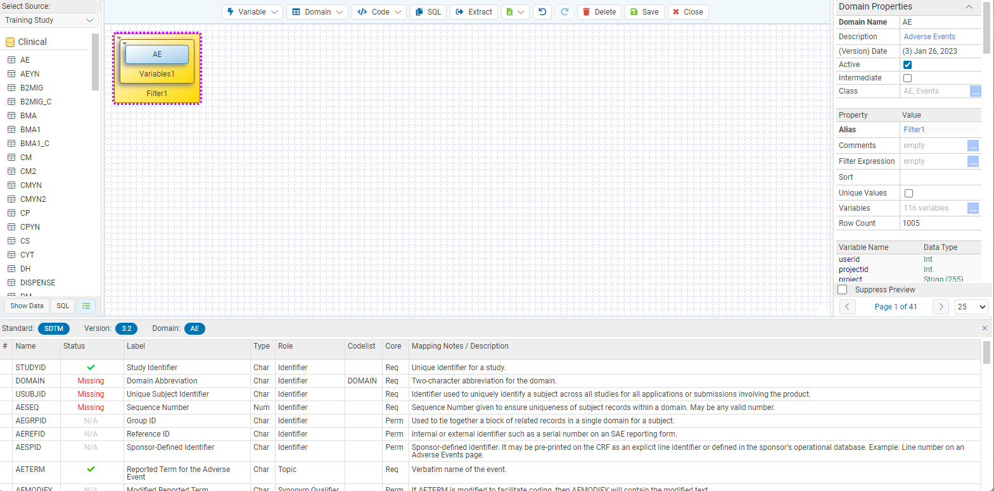Click the toolbar SQL button with copy icon
The image size is (994, 491).
point(428,12)
